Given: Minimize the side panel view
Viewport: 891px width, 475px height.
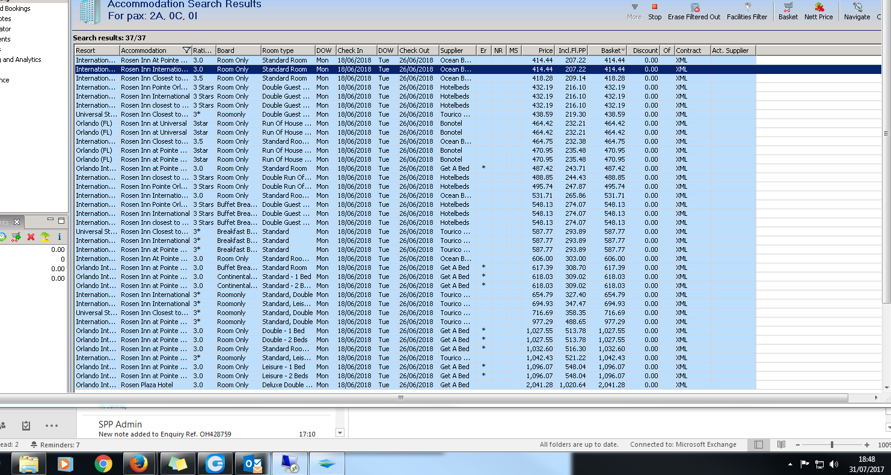Looking at the screenshot, I should pos(51,221).
